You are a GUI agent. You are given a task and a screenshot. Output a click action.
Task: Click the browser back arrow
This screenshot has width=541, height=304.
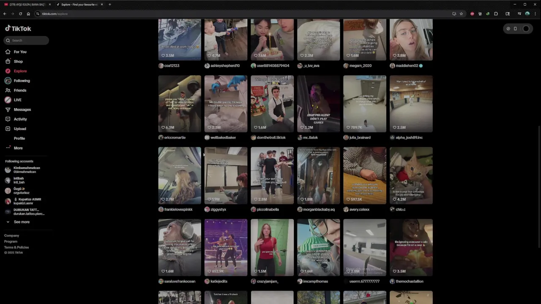point(5,14)
